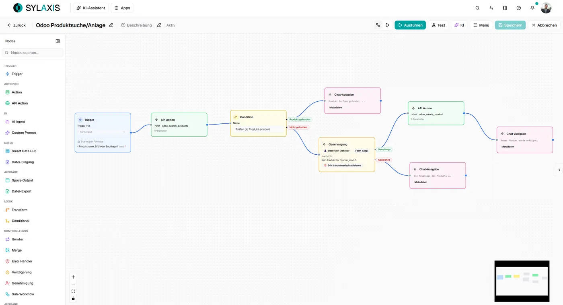Fit the workflow to view
563x305 pixels.
(73, 291)
